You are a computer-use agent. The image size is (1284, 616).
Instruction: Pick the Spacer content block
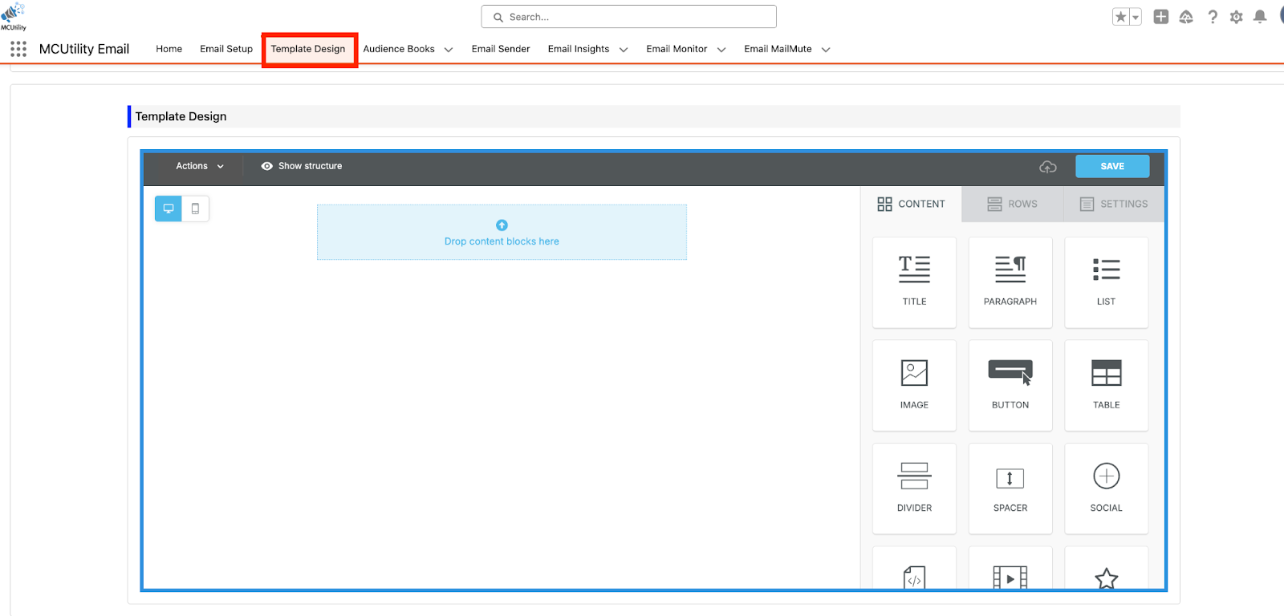click(1010, 488)
